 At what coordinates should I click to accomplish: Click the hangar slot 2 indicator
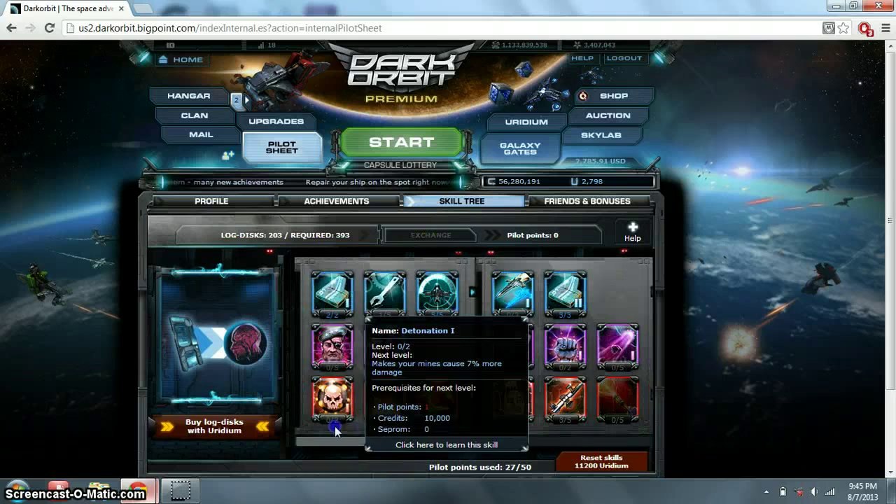pyautogui.click(x=237, y=100)
